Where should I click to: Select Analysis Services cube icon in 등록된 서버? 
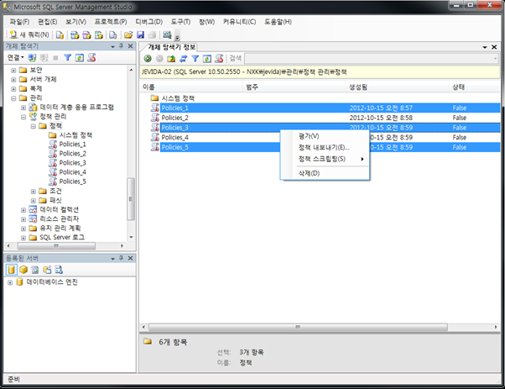[23, 270]
